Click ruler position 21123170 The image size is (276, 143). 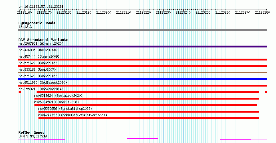(x=44, y=12)
